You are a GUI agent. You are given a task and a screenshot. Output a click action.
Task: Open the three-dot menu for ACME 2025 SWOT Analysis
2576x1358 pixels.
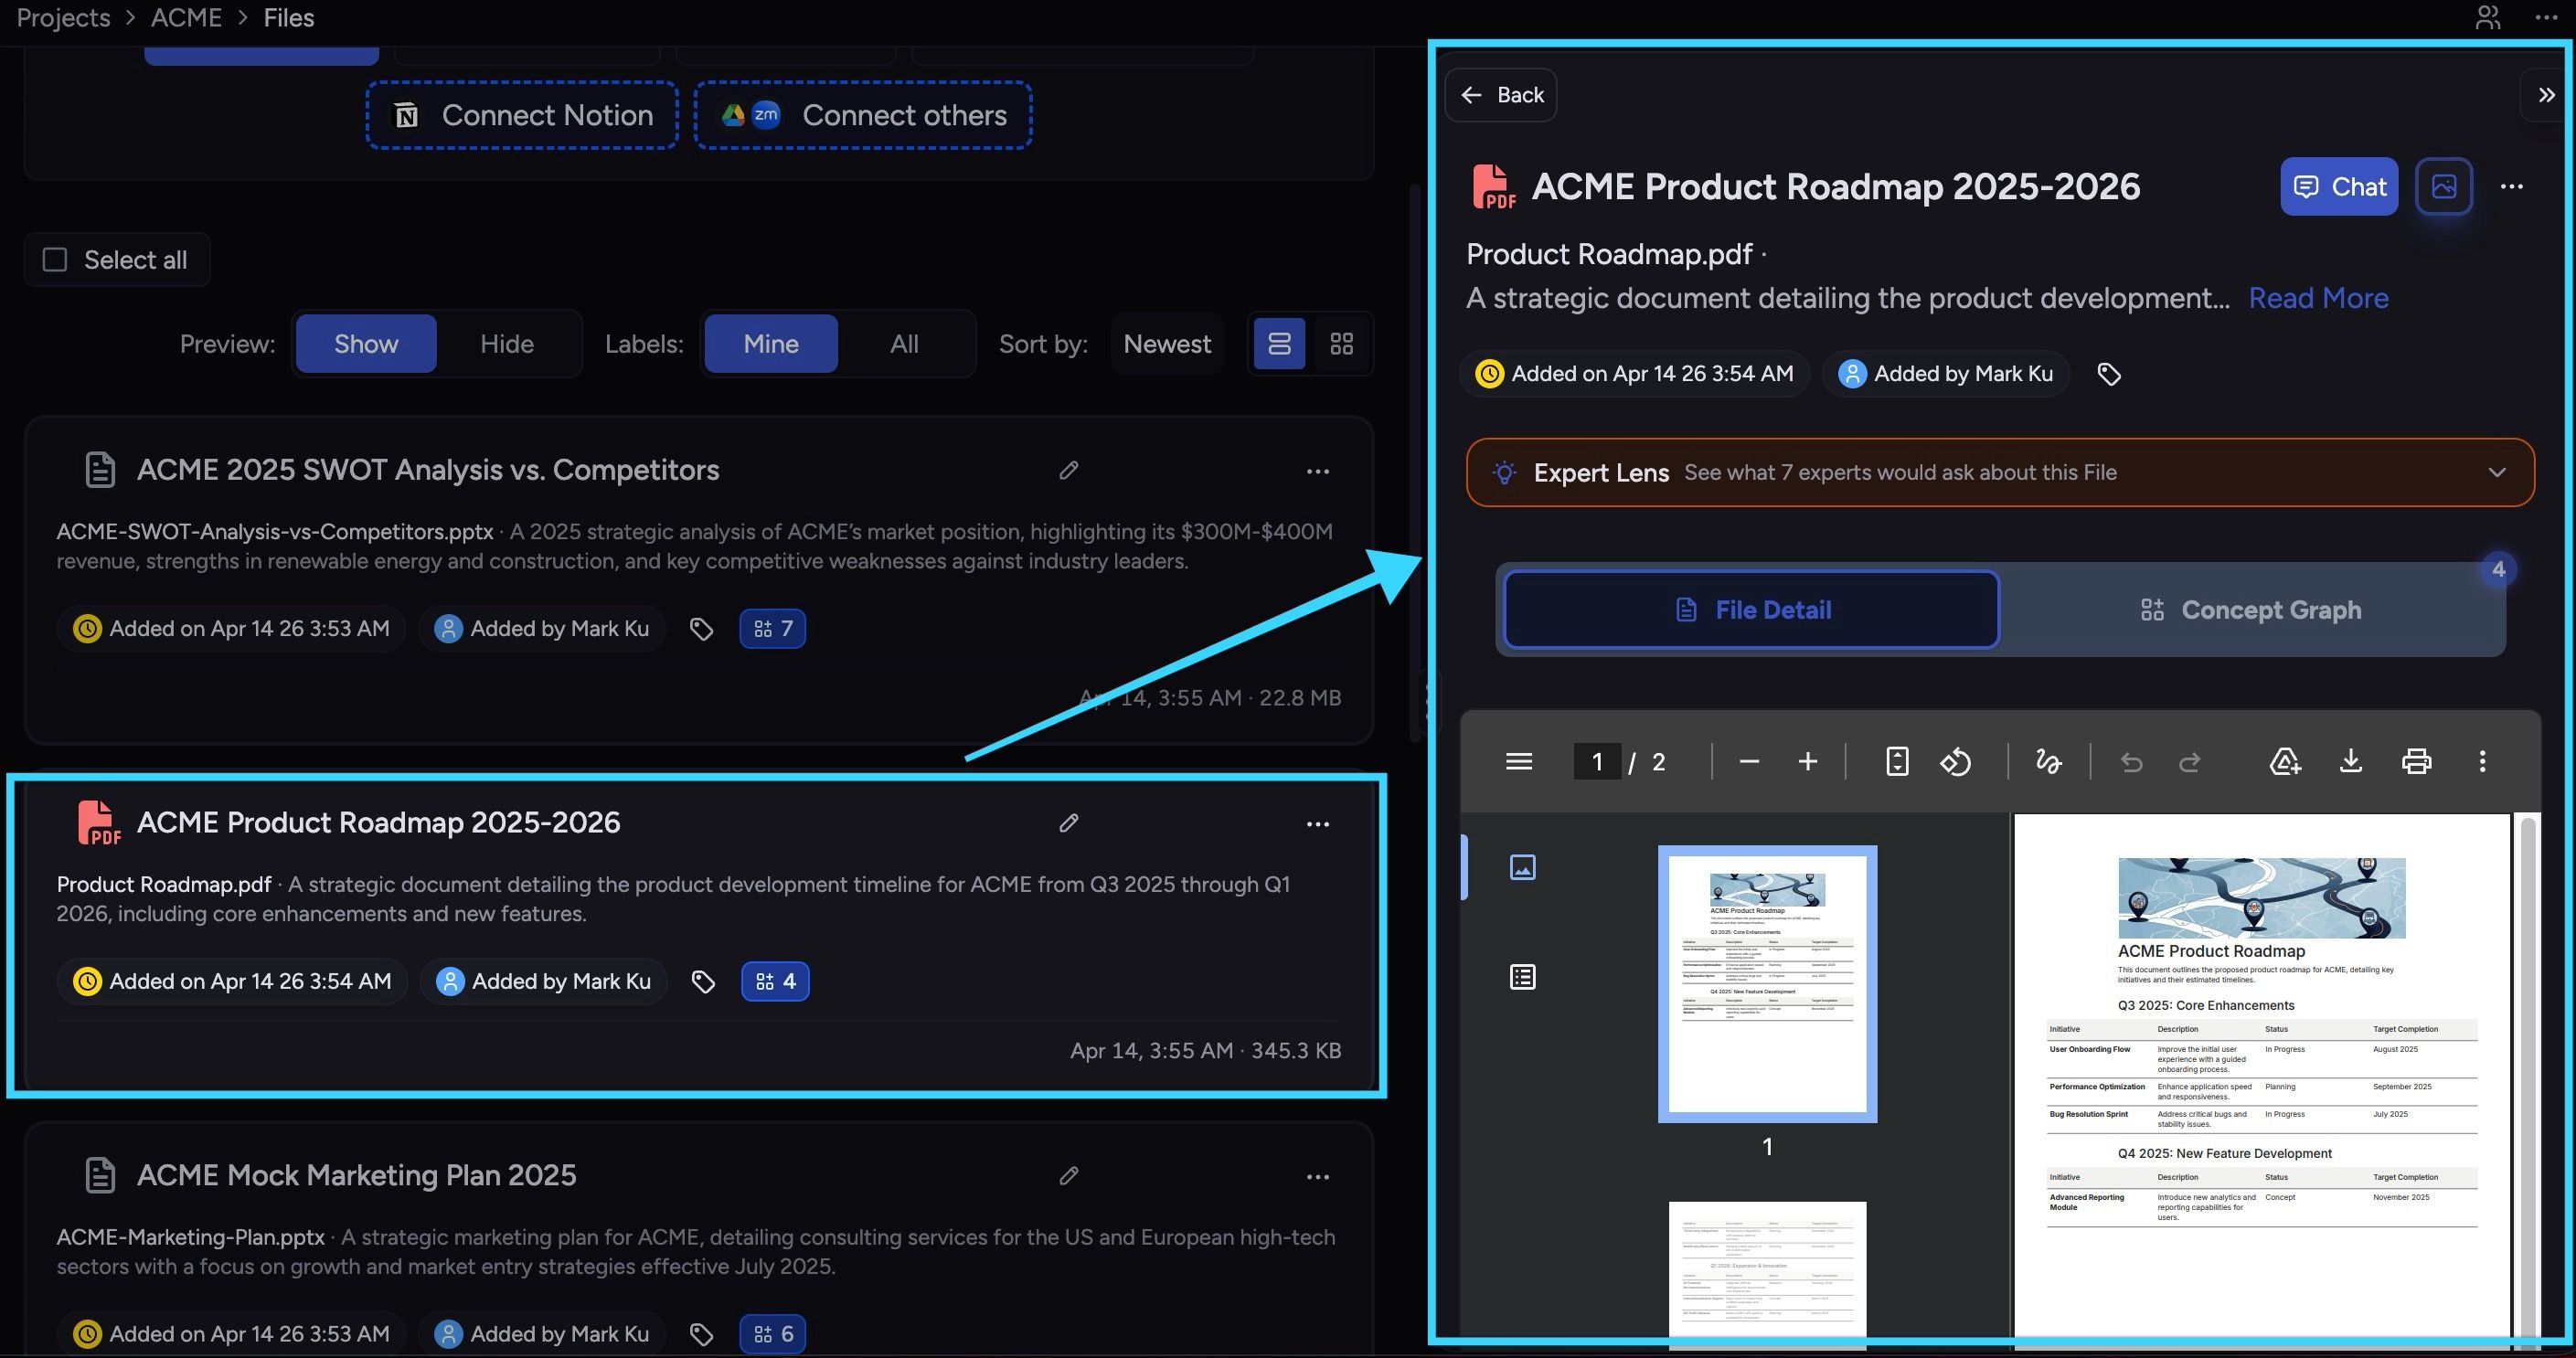pyautogui.click(x=1317, y=471)
